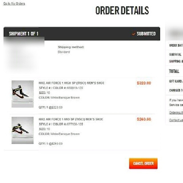Click the Submitted checkmark icon
183x183 pixels.
tap(134, 34)
